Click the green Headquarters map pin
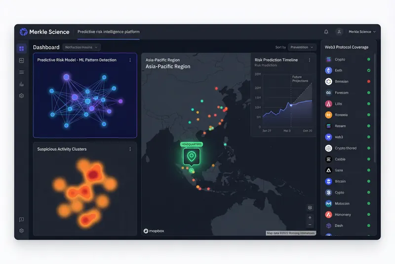 click(192, 157)
